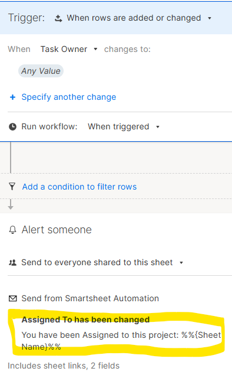Expand the Task Owner column dropdown
This screenshot has width=232, height=378.
[95, 49]
